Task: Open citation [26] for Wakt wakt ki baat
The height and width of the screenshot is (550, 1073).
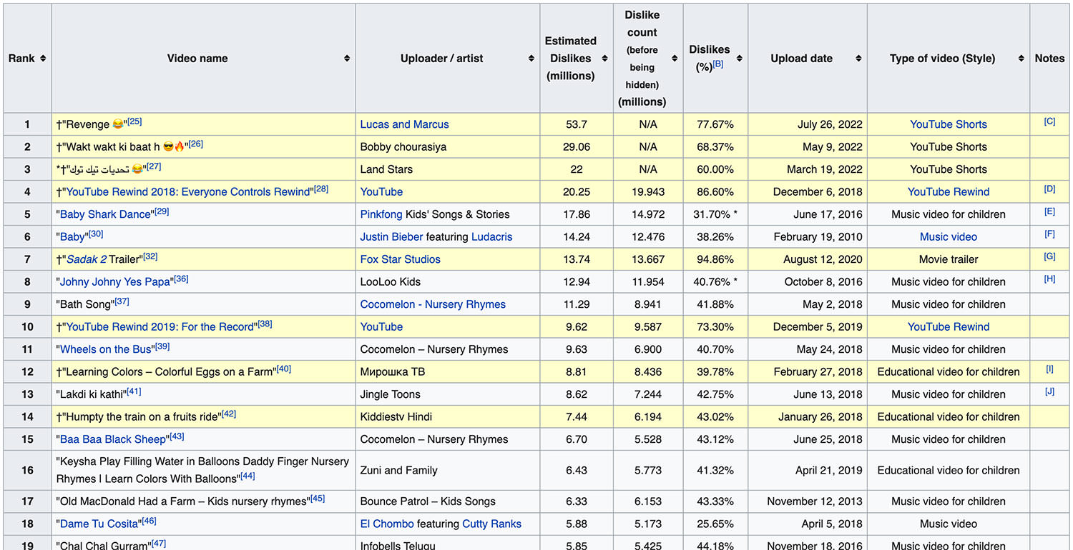Action: tap(196, 144)
